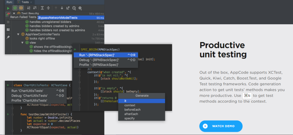Viewport: 293px width, 135px height.
Task: Click the 56 s 464 ms duration of Test Results
Action: [97, 14]
